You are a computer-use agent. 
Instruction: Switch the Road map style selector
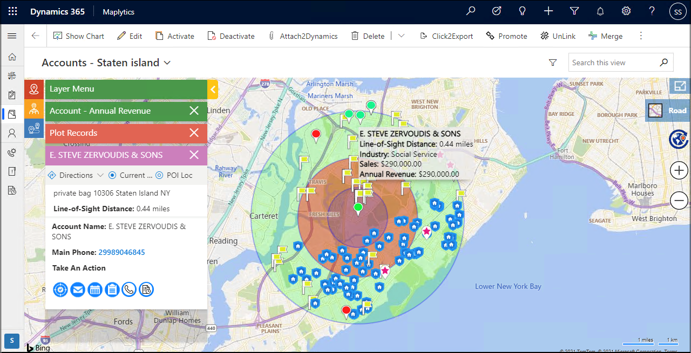click(668, 110)
